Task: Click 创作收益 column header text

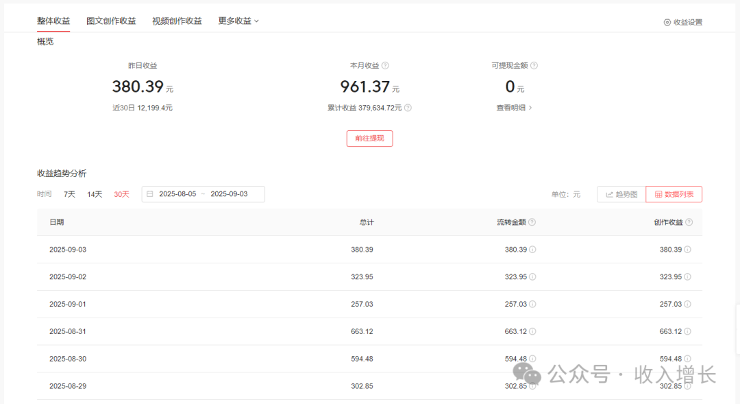Action: click(668, 222)
